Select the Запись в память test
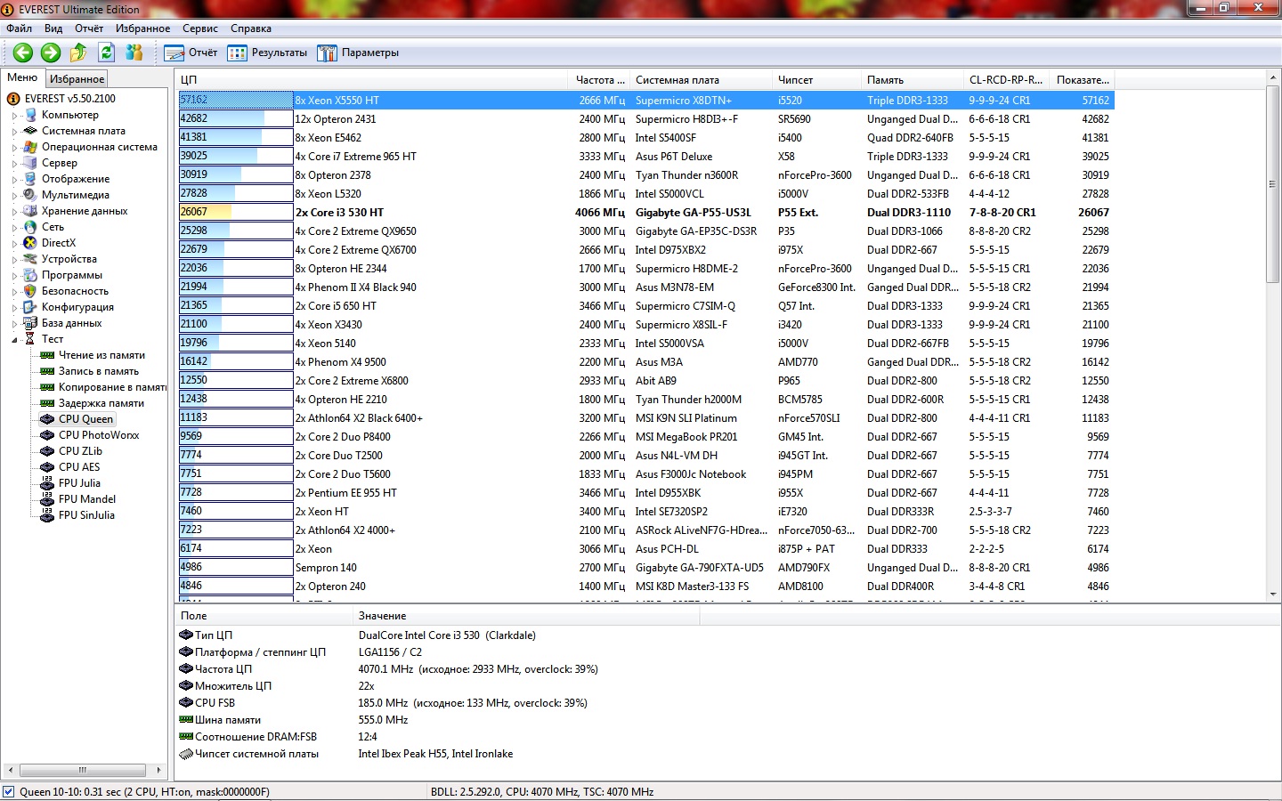The width and height of the screenshot is (1282, 801). 99,371
